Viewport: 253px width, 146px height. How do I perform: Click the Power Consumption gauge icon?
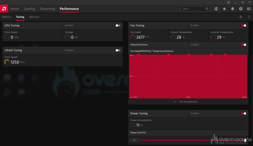coord(133,125)
